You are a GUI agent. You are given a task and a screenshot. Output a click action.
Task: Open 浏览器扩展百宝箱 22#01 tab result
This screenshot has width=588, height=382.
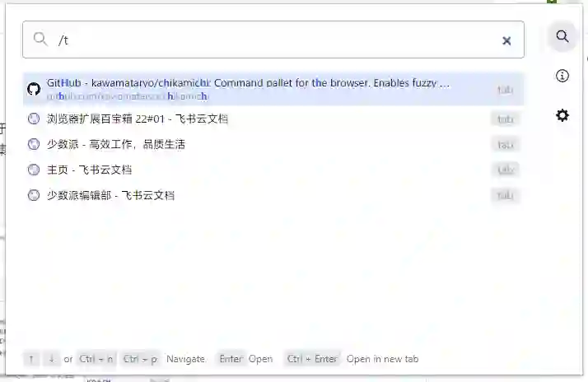point(273,119)
